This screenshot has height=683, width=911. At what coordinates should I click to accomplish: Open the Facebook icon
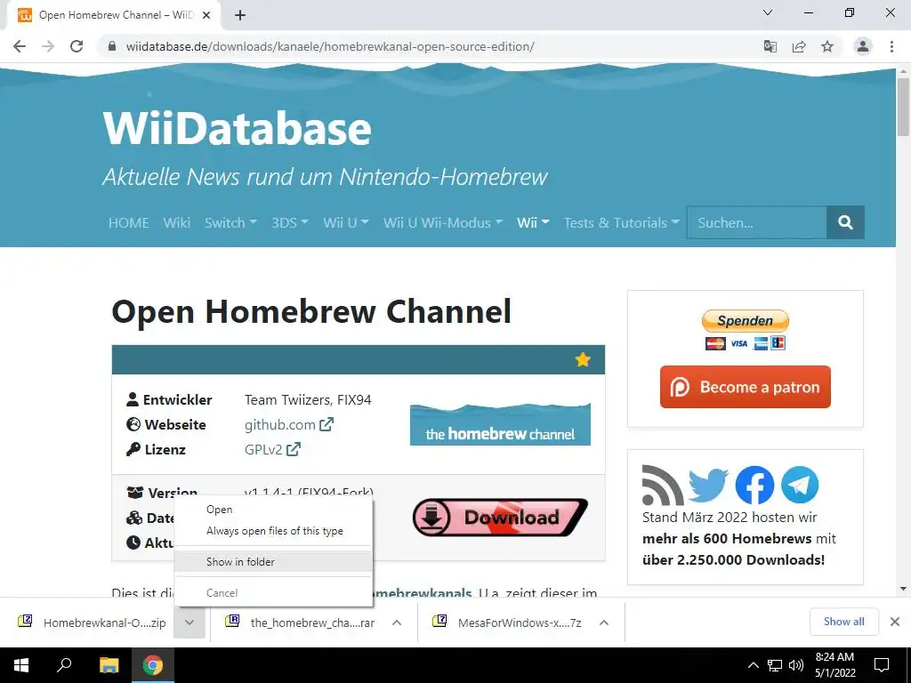click(x=754, y=485)
